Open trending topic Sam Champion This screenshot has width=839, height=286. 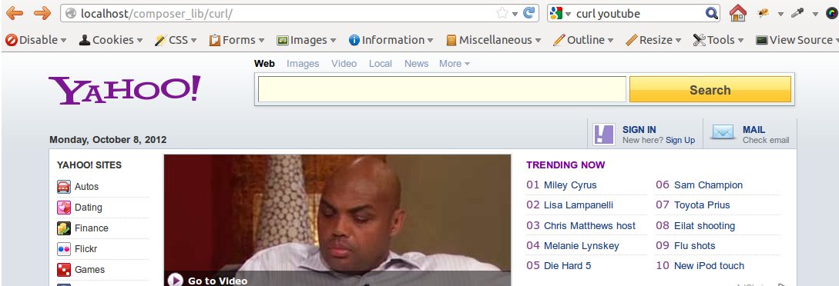coord(709,185)
